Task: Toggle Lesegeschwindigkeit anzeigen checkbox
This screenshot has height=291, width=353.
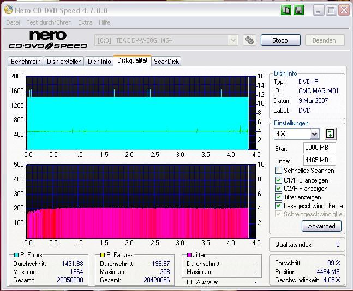Action: 278,205
